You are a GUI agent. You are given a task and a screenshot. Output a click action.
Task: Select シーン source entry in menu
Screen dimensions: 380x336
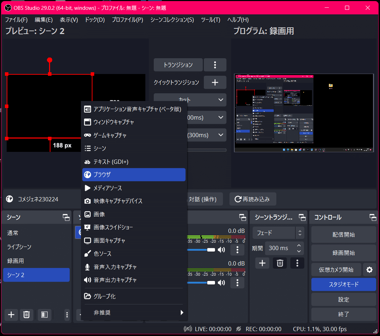(x=134, y=148)
